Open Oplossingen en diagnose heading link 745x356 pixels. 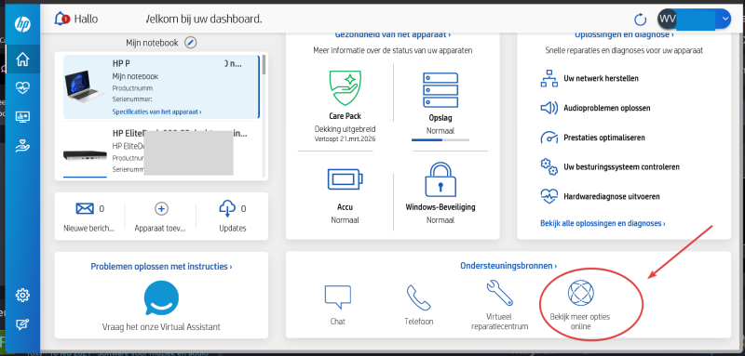pyautogui.click(x=624, y=34)
